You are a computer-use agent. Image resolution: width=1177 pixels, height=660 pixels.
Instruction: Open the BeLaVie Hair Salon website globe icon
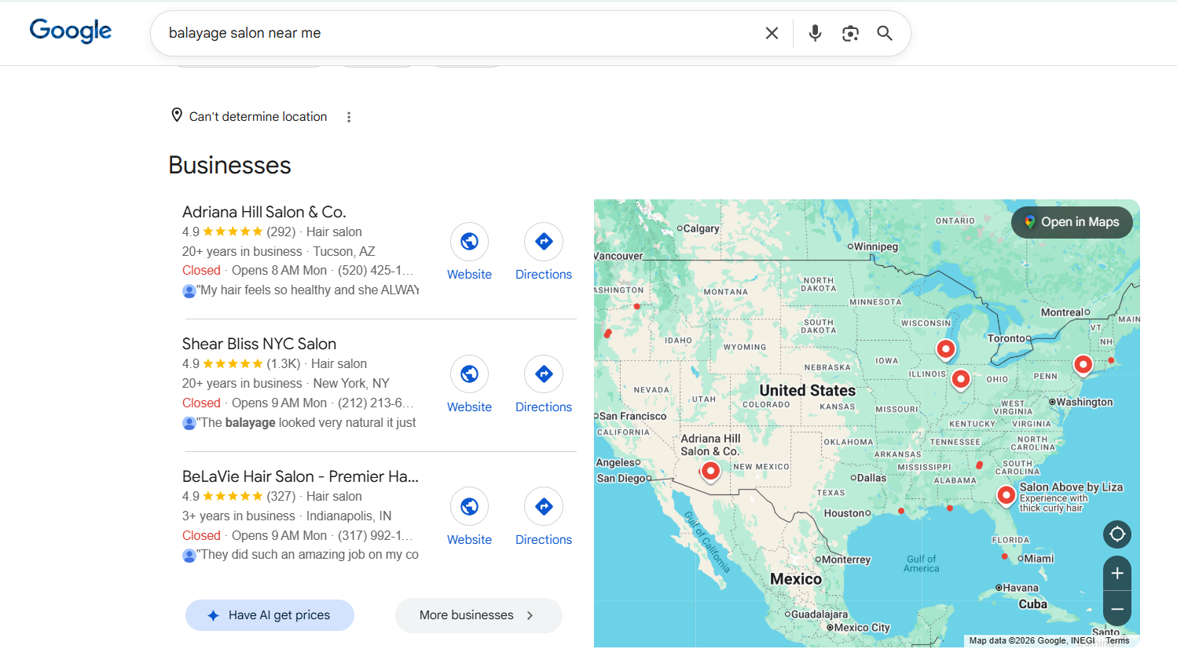coord(469,507)
